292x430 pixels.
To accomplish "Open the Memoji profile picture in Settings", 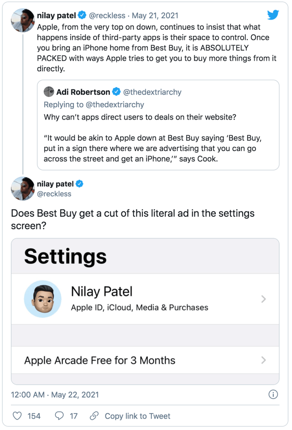I will coord(42,299).
